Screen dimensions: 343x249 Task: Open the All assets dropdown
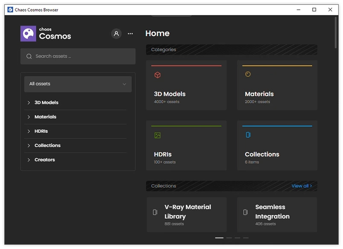[x=78, y=84]
